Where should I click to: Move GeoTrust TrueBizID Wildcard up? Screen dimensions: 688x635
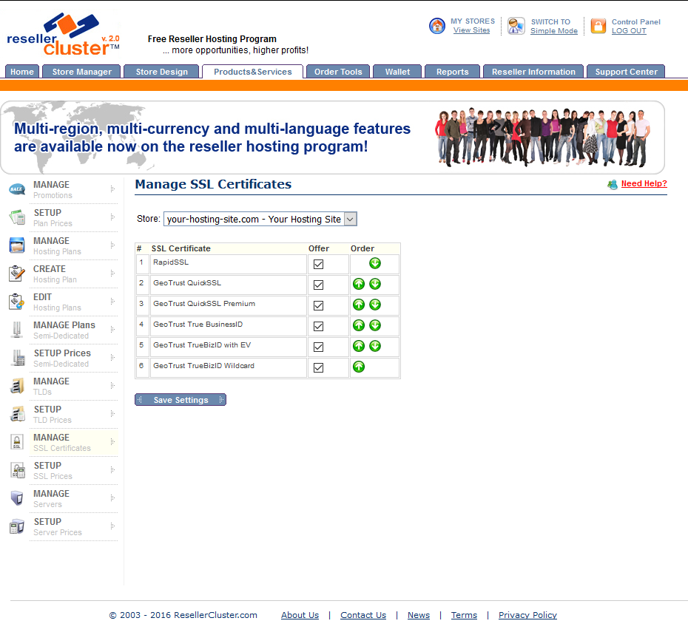tap(359, 367)
